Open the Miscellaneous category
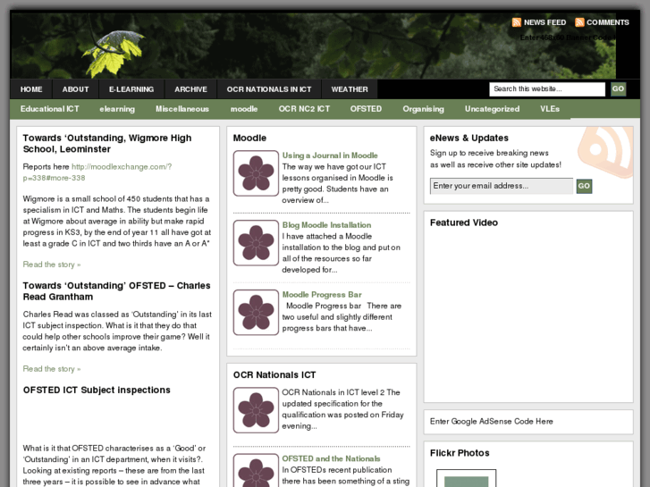The image size is (650, 487). click(182, 109)
